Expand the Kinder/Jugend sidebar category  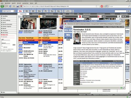(x=9, y=26)
